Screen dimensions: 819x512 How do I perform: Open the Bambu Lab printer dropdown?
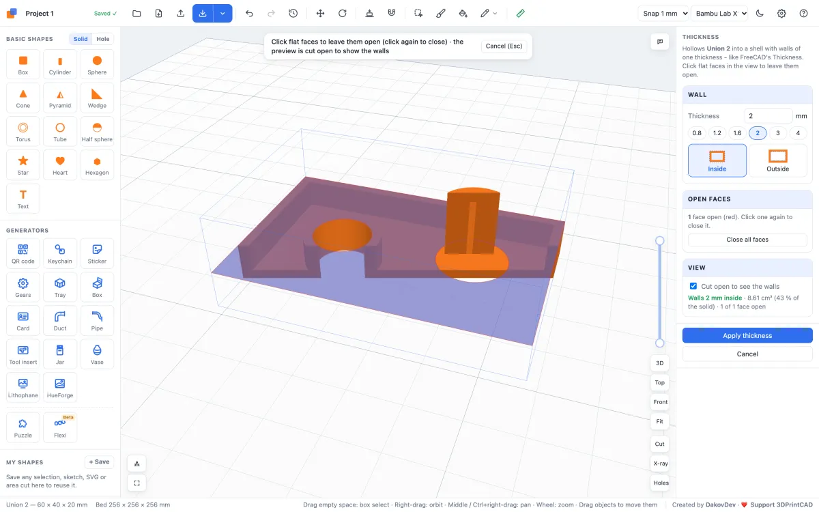(x=719, y=13)
